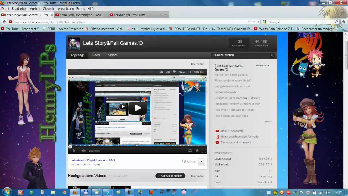Open the URL history dropdown arrow
Image resolution: width=348 pixels, height=196 pixels.
tap(254, 22)
